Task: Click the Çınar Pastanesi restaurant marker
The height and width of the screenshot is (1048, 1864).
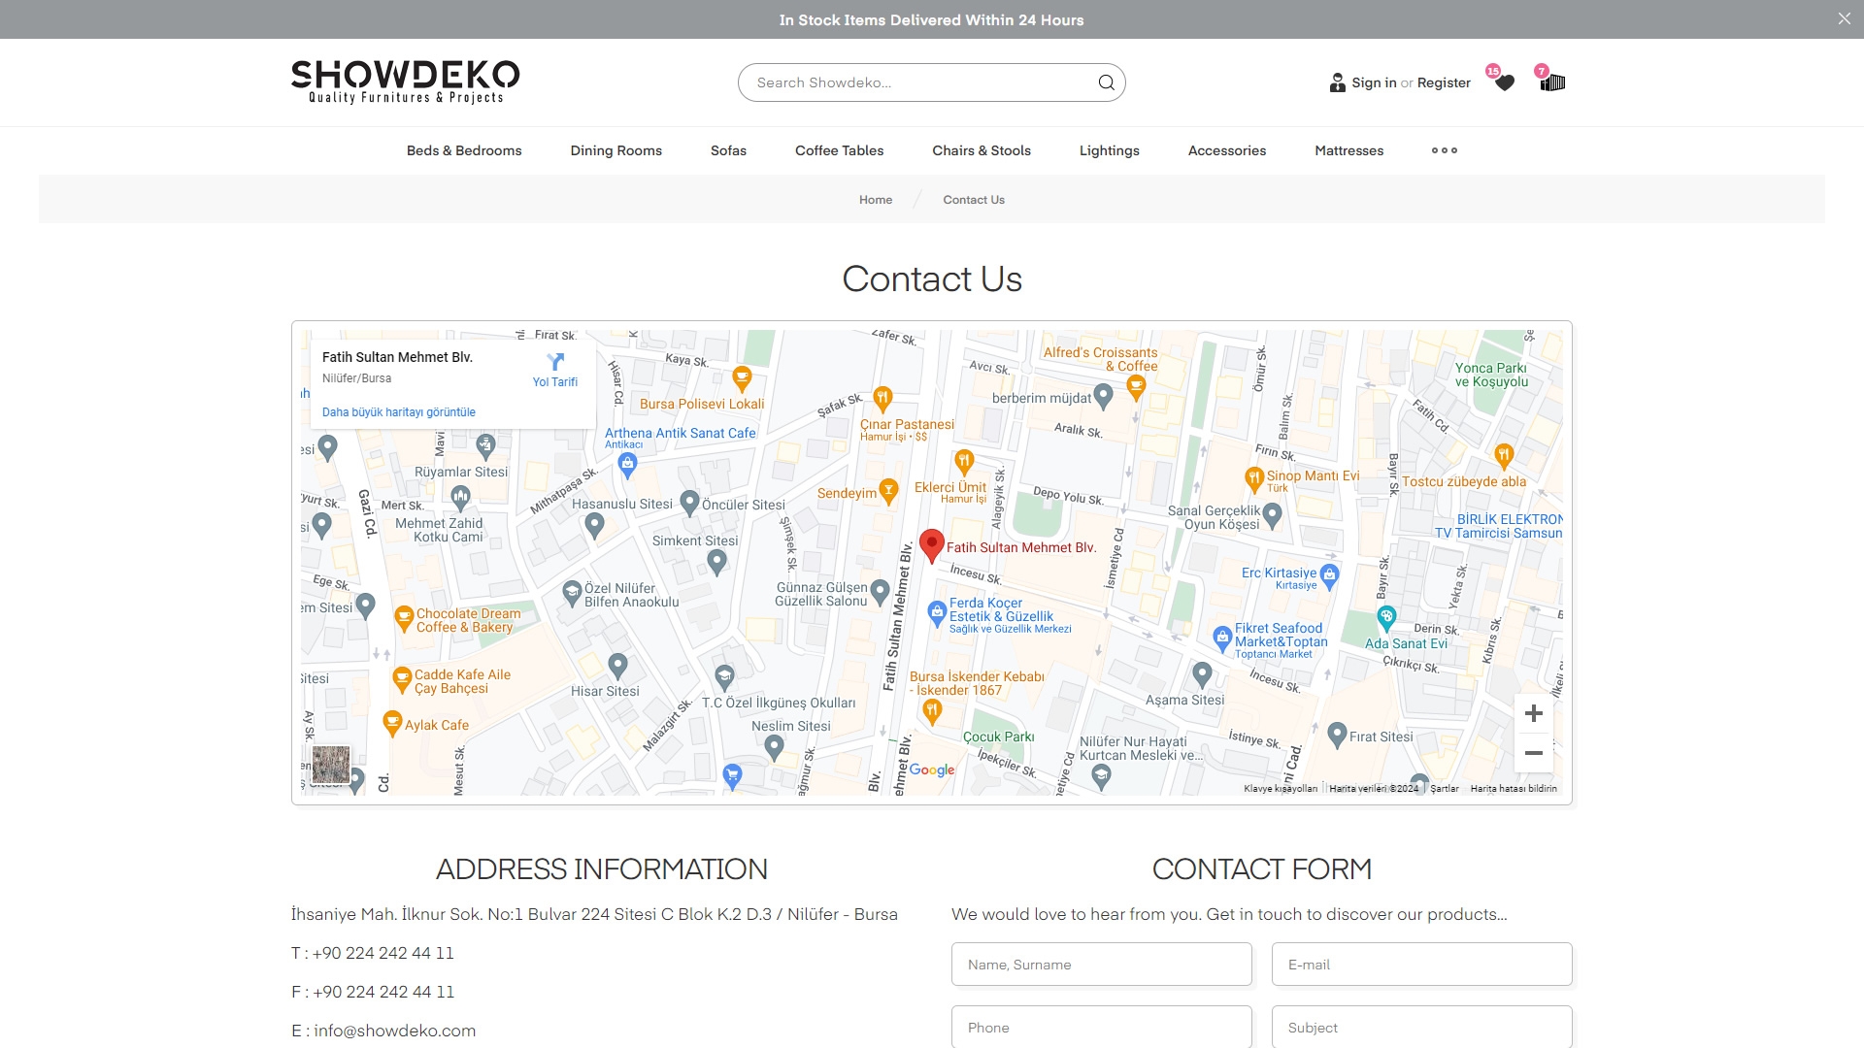Action: point(882,398)
